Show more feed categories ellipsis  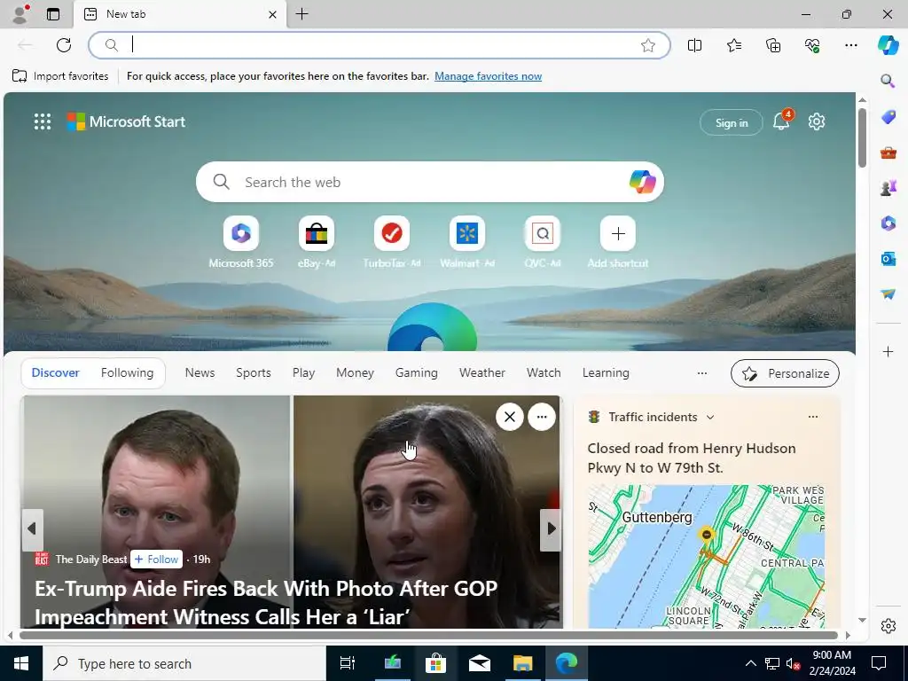[x=702, y=373]
